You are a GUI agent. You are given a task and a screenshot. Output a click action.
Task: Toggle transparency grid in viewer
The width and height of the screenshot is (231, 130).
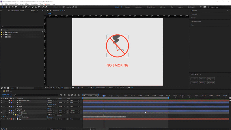[x=94, y=88]
